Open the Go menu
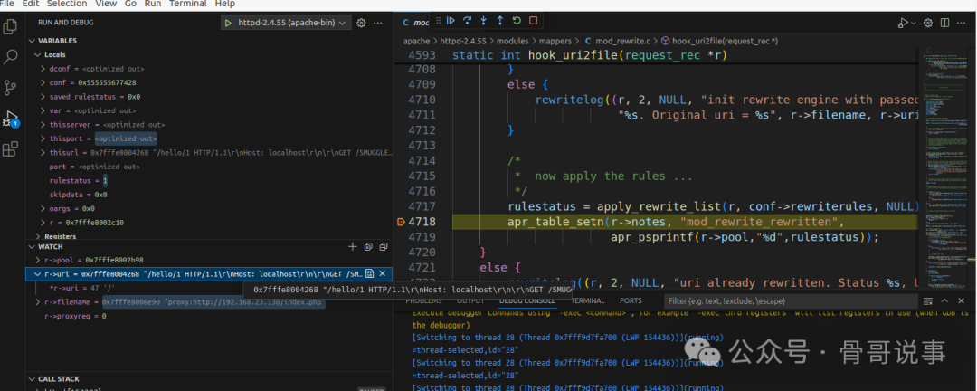This screenshot has height=391, width=977. click(x=130, y=4)
